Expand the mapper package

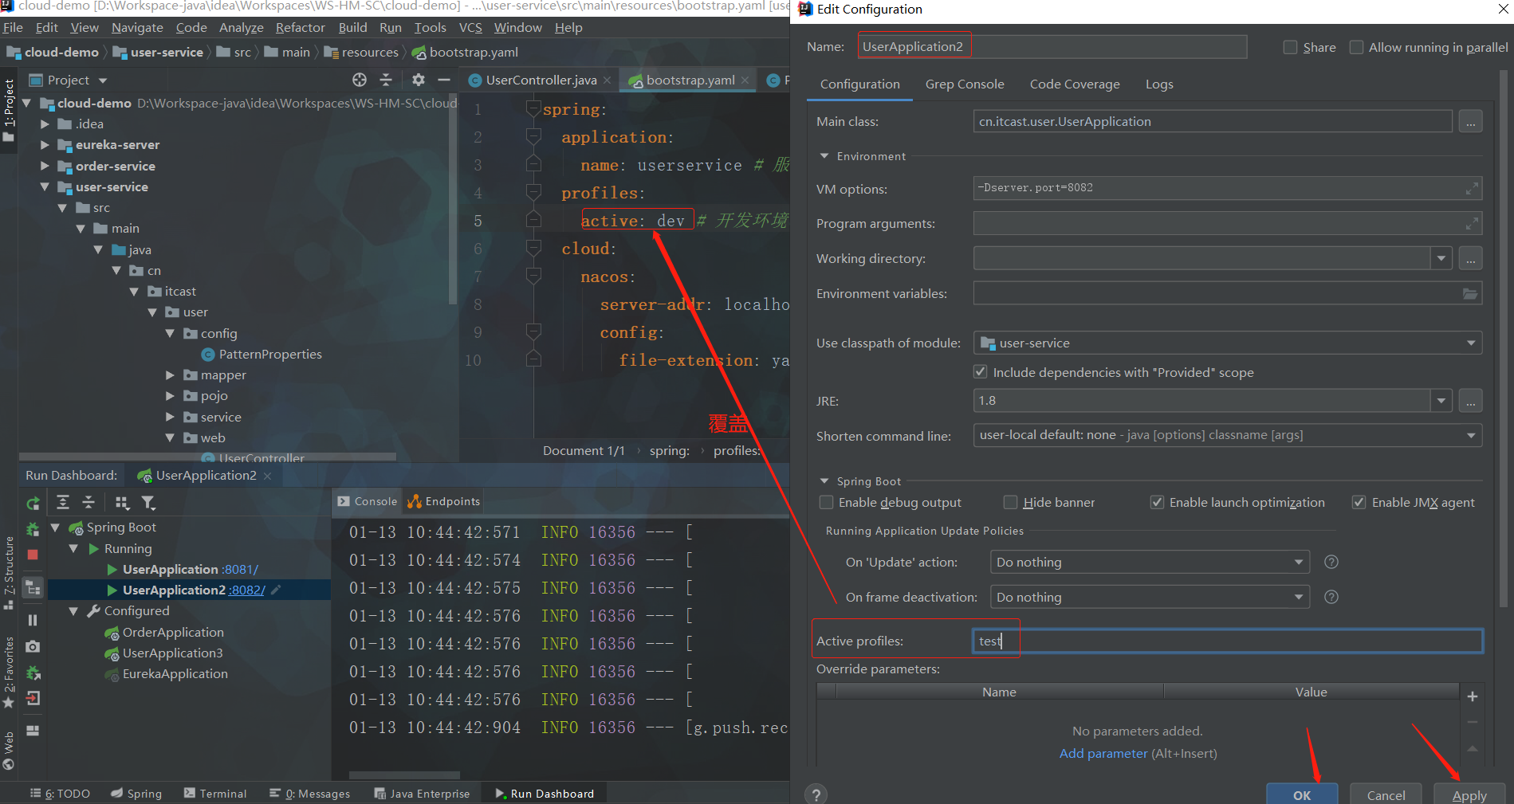click(x=170, y=375)
